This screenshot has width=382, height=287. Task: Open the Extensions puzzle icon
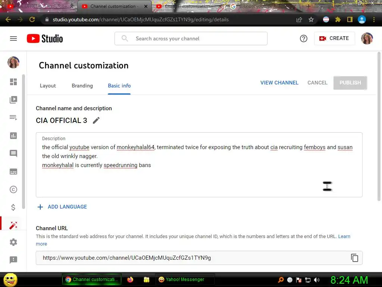(x=338, y=19)
